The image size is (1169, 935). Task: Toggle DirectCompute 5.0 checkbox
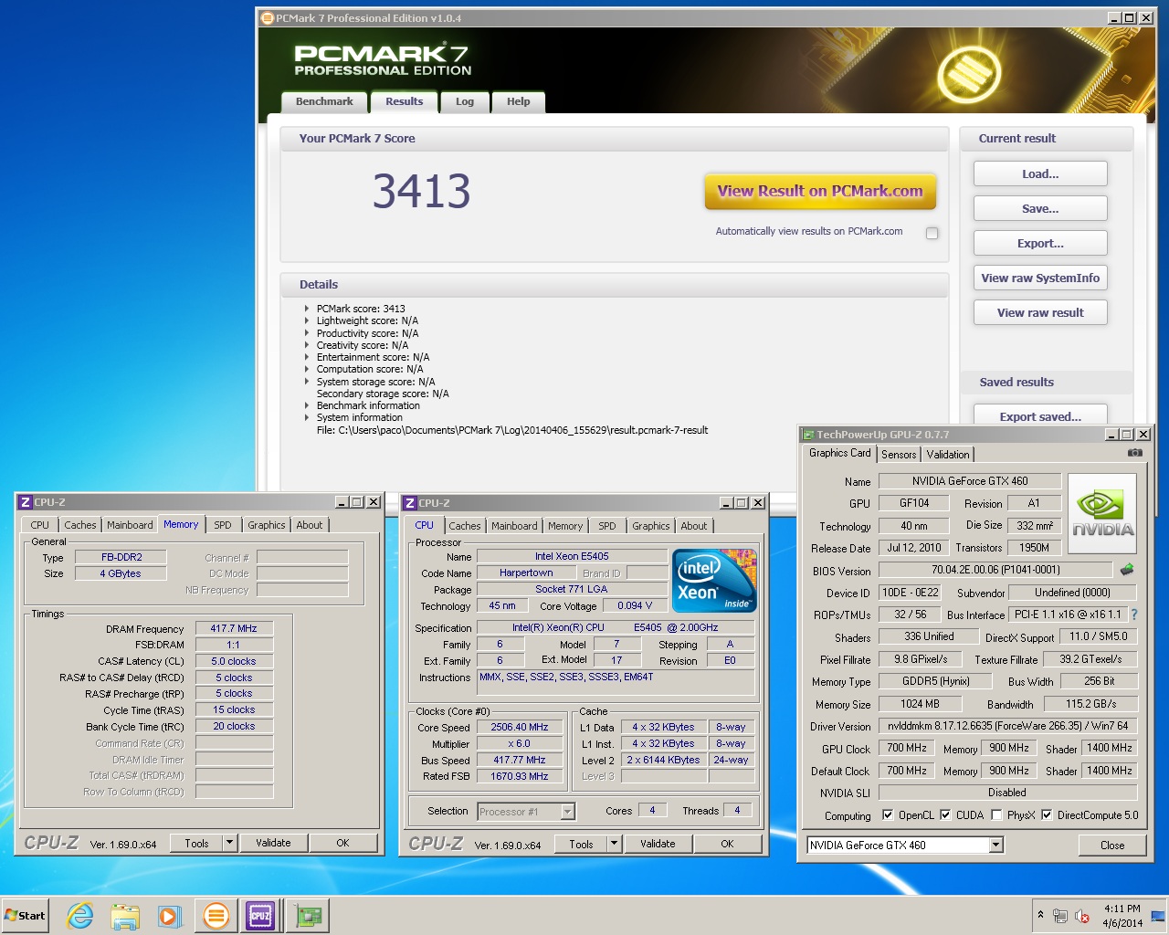click(1047, 815)
